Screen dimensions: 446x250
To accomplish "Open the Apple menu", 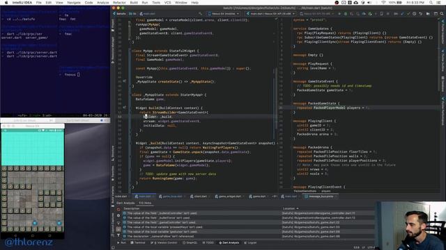I will [x=6, y=3].
